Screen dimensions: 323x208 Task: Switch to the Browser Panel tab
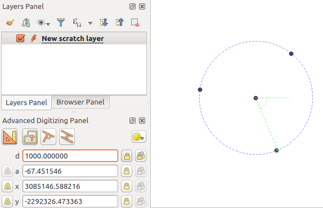[80, 102]
